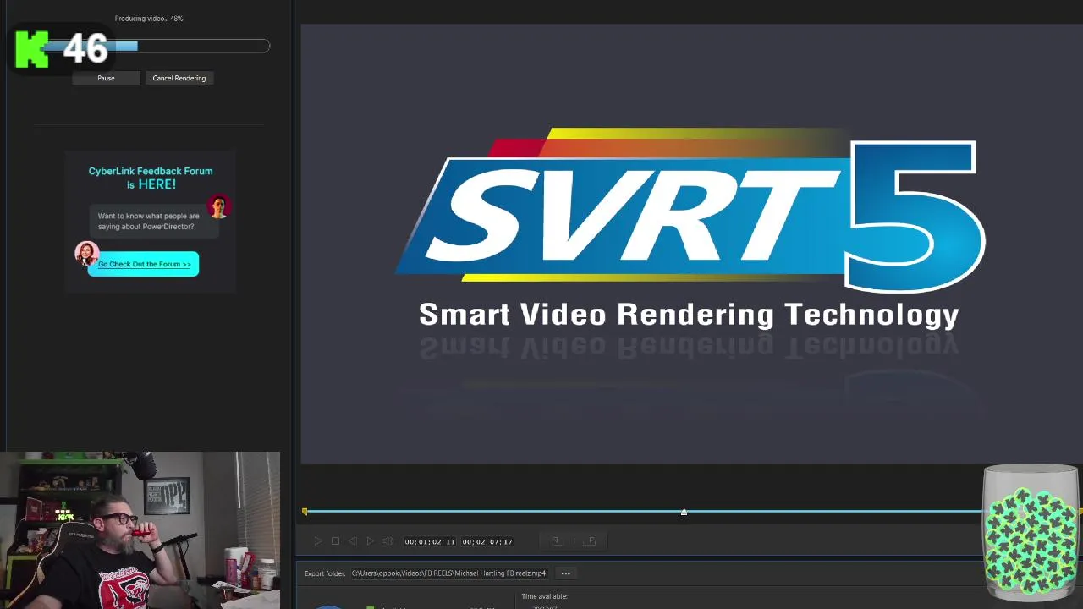This screenshot has height=609, width=1083.
Task: Toggle the preview volume speaker icon
Action: [x=388, y=541]
